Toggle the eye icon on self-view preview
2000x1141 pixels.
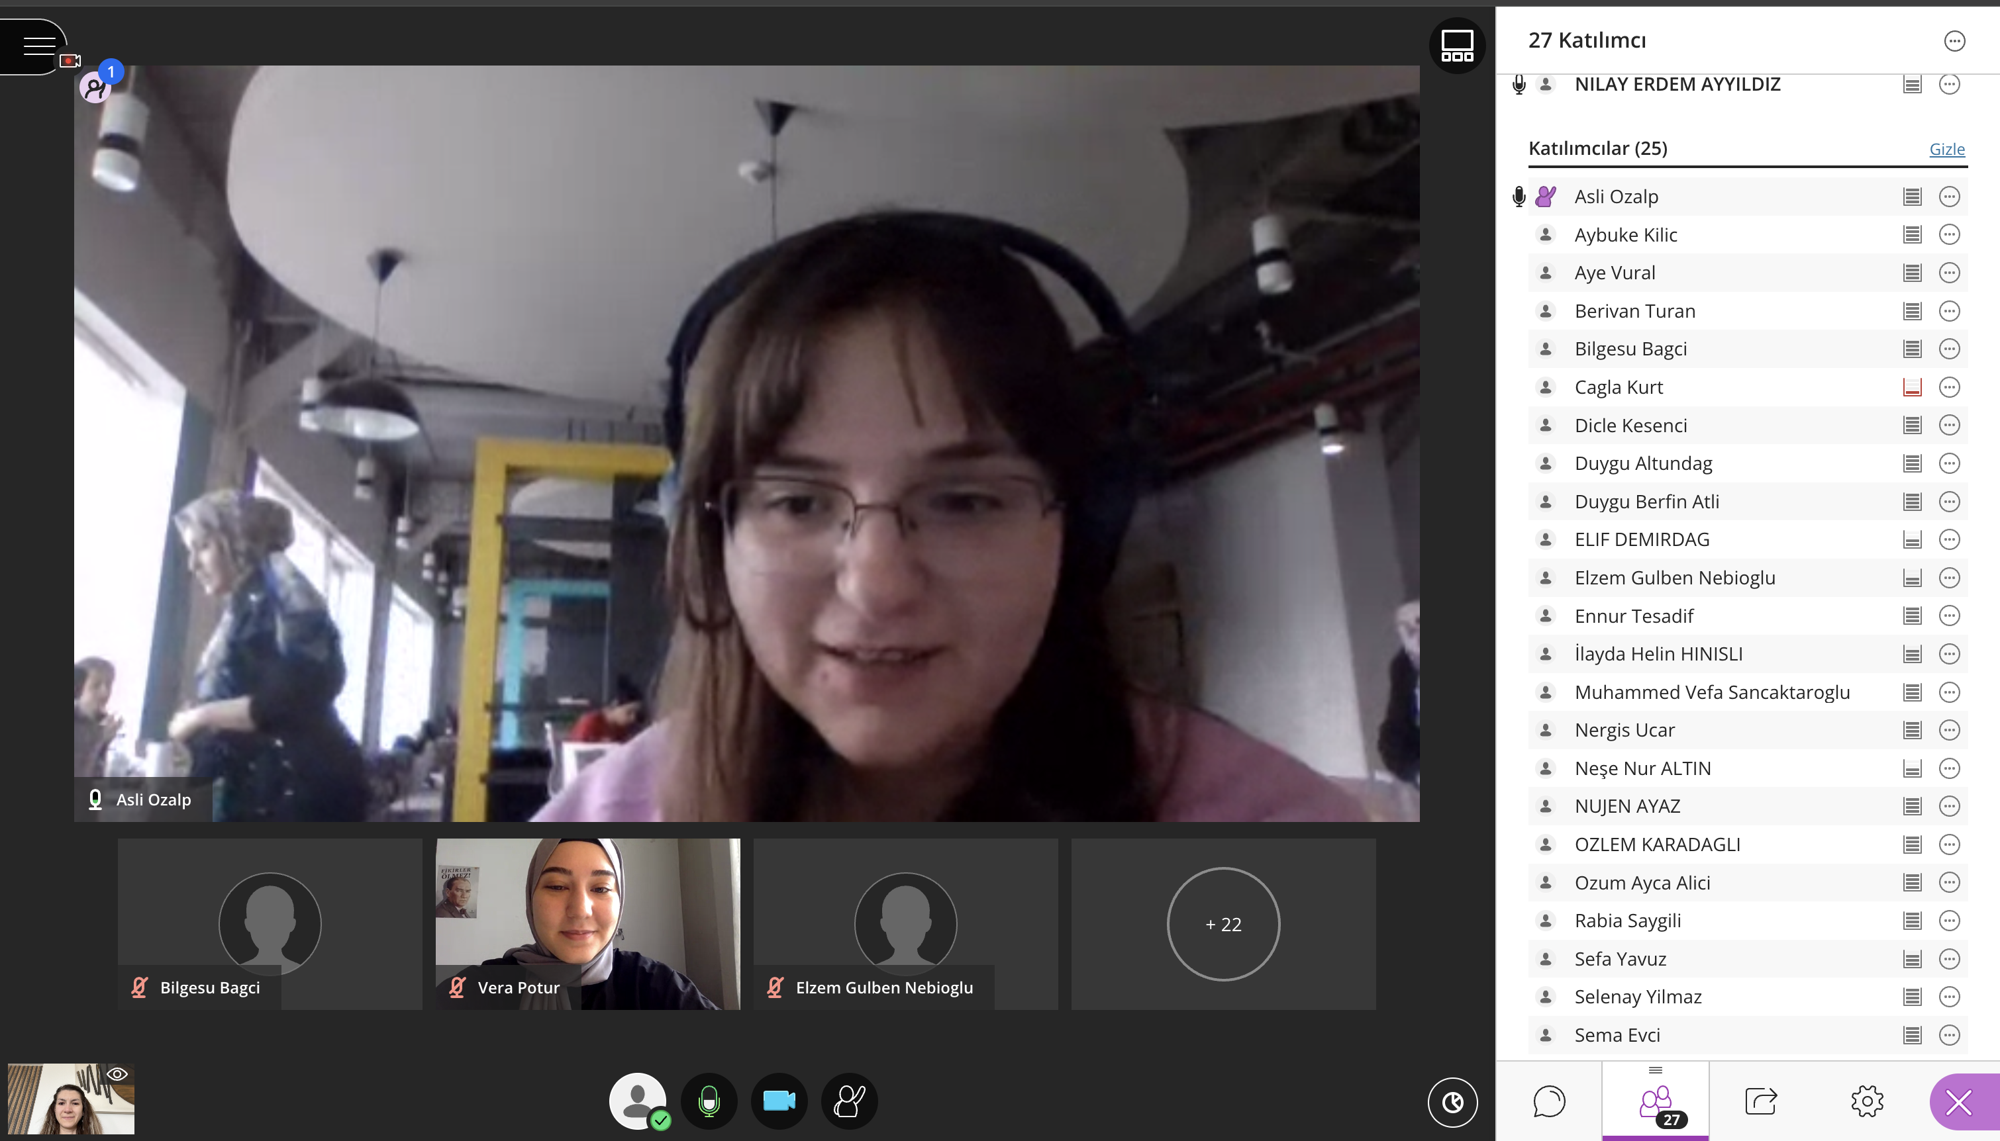(118, 1074)
